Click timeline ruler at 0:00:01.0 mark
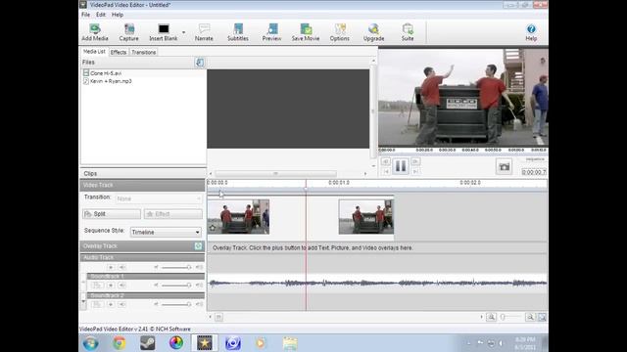 339,183
